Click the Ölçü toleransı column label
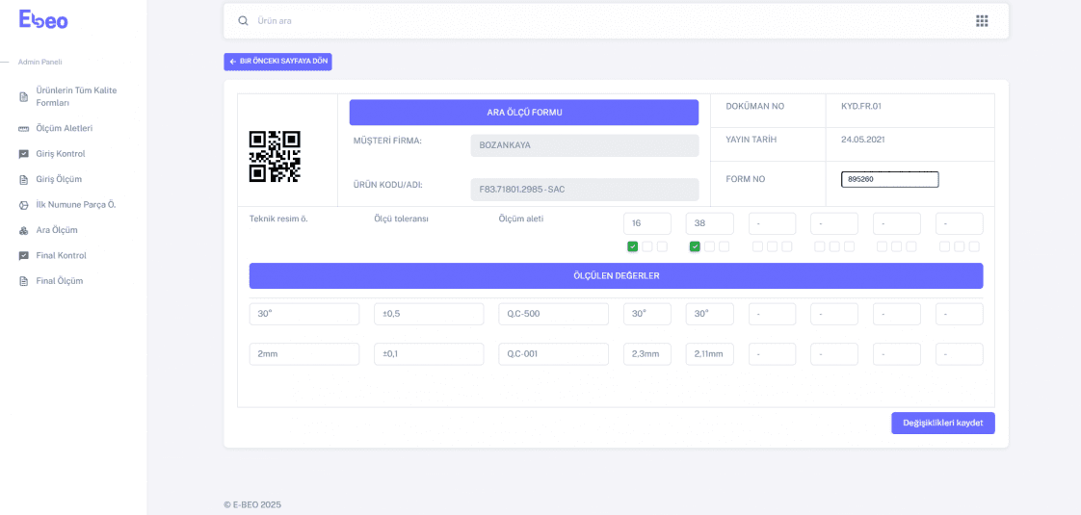 401,219
